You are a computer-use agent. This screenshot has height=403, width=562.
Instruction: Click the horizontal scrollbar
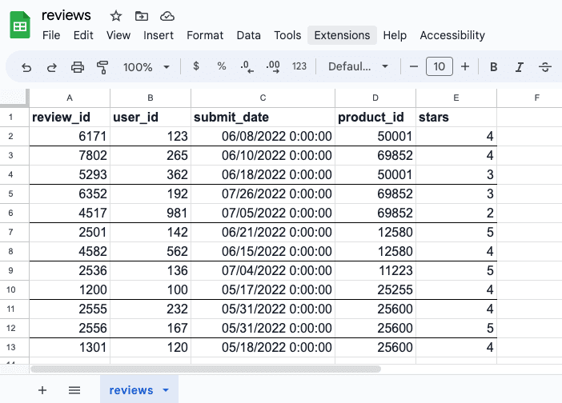(x=205, y=369)
